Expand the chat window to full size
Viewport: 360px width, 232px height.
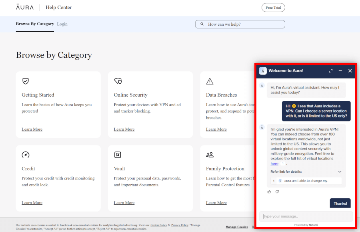pyautogui.click(x=331, y=71)
